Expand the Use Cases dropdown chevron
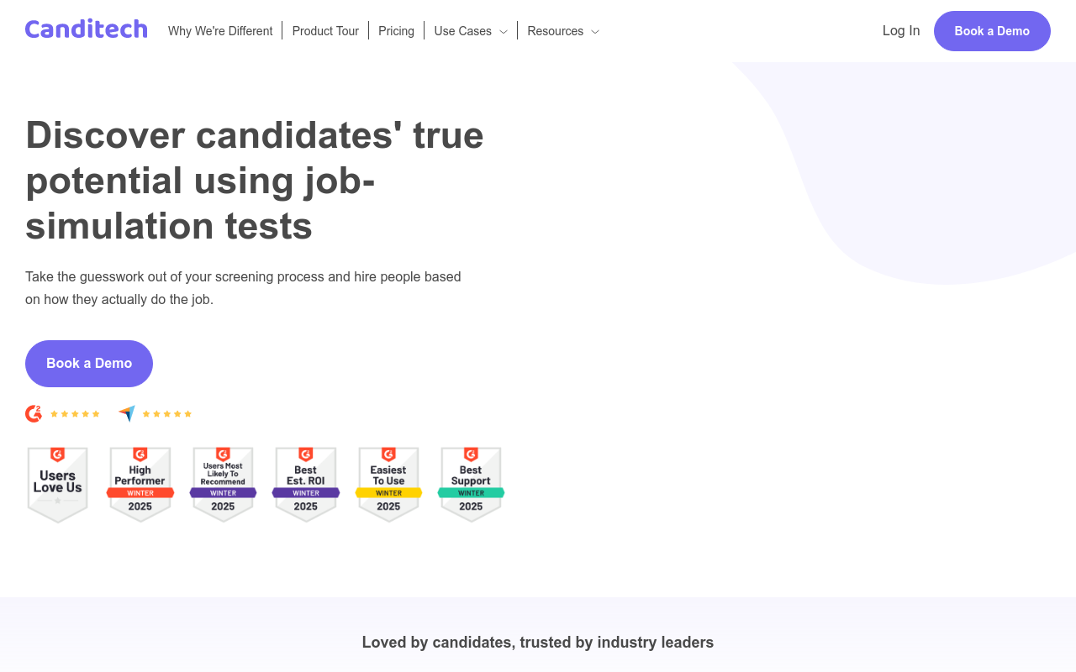1076x672 pixels. click(x=504, y=32)
